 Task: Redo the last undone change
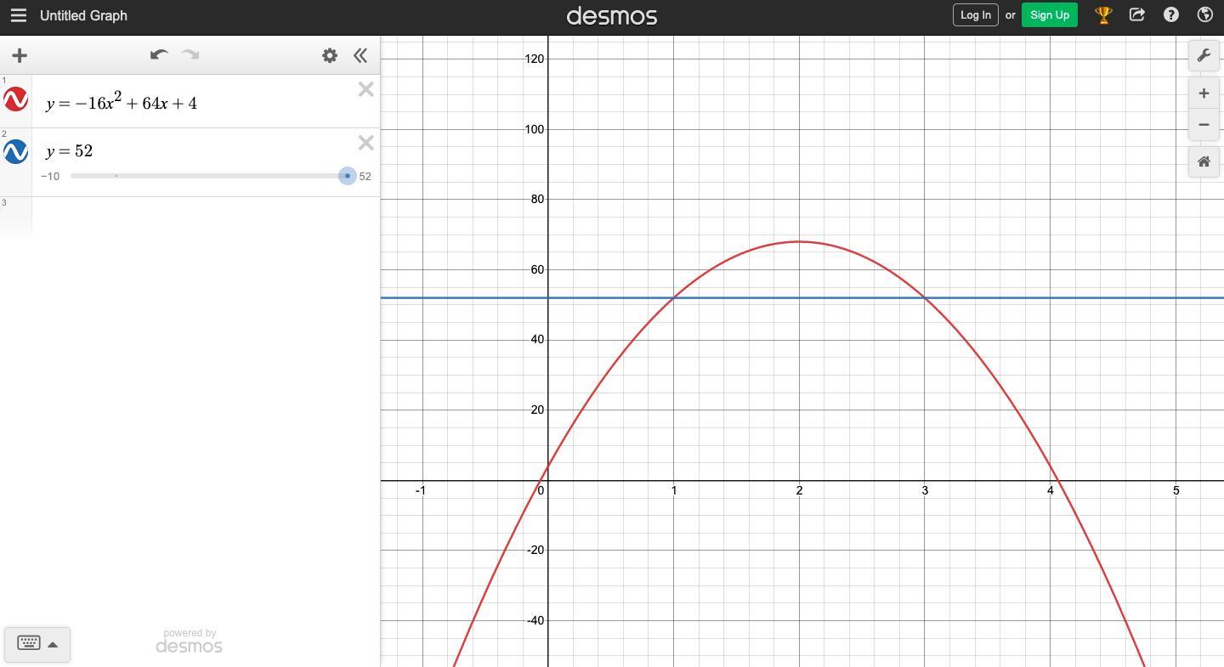point(190,55)
